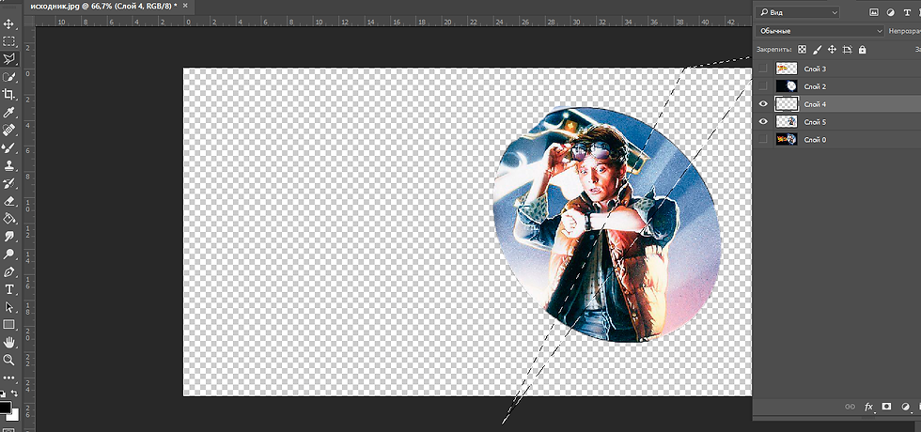Lock image pixels with brush icon
The height and width of the screenshot is (432, 921).
tap(817, 50)
